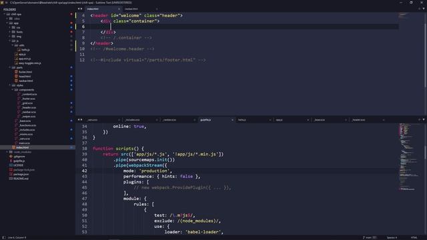Screen dimensions: 427x240
Task: Collapse the components folder
Action: pyautogui.click(x=13, y=89)
